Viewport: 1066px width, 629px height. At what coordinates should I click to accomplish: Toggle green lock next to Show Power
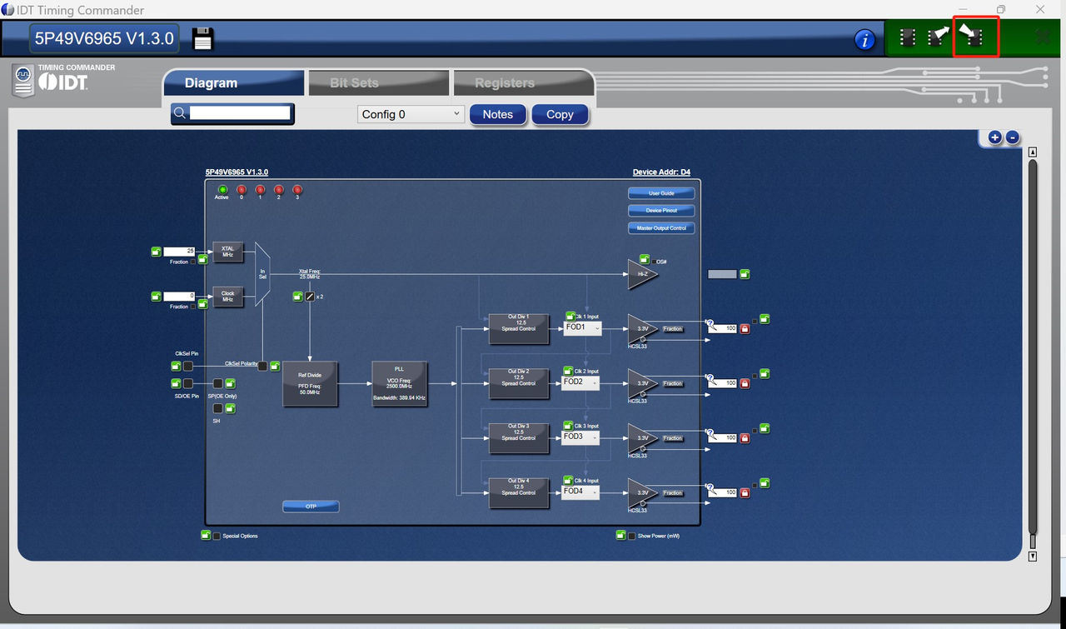(620, 535)
